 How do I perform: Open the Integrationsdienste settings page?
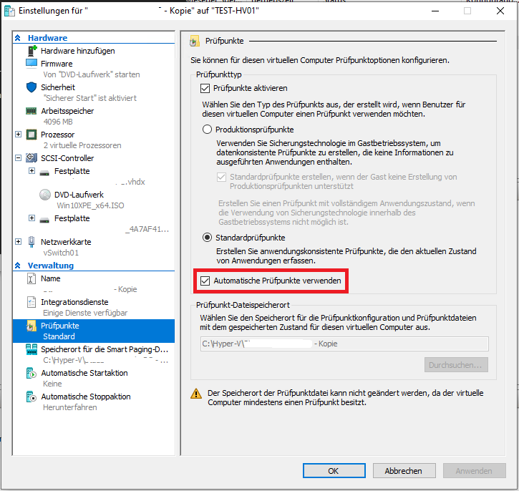point(74,303)
